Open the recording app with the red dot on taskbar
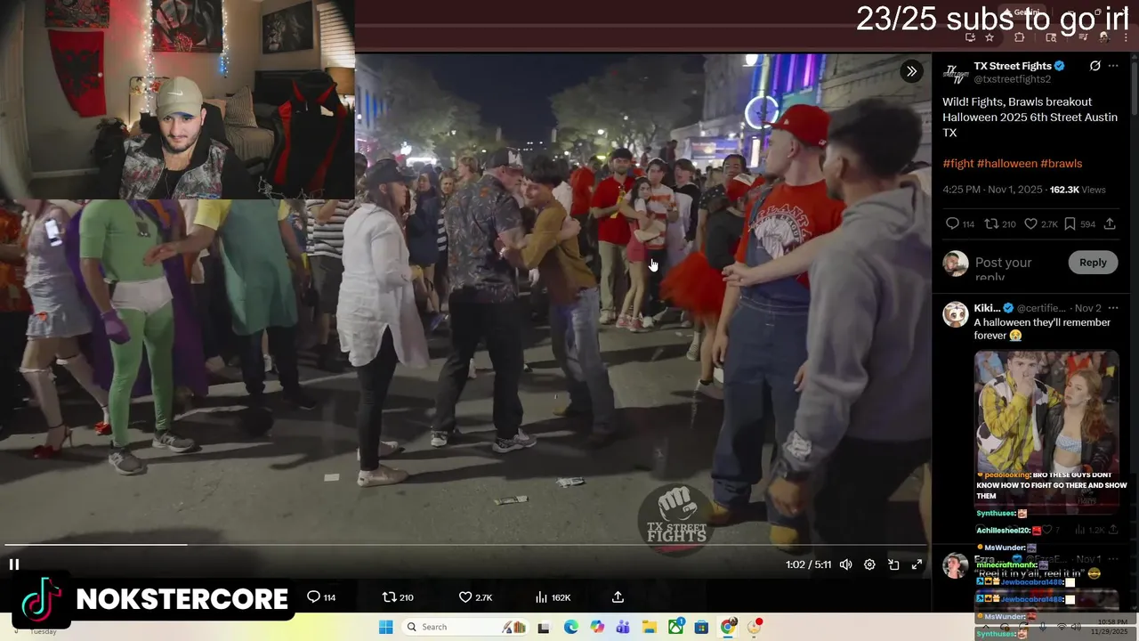 click(755, 627)
